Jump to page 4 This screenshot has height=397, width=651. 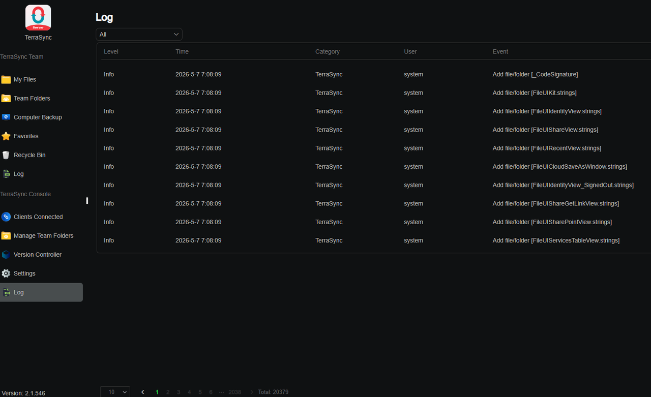coord(189,392)
